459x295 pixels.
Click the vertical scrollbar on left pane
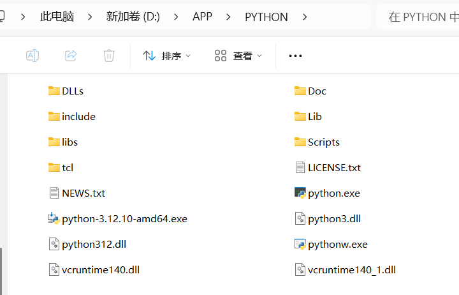pos(1,271)
